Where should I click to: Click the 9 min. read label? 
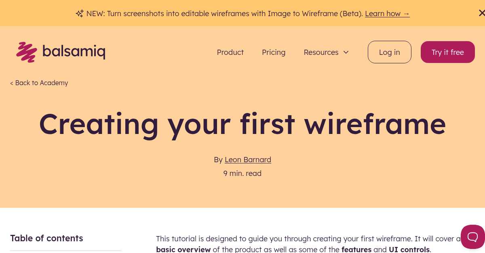point(242,173)
